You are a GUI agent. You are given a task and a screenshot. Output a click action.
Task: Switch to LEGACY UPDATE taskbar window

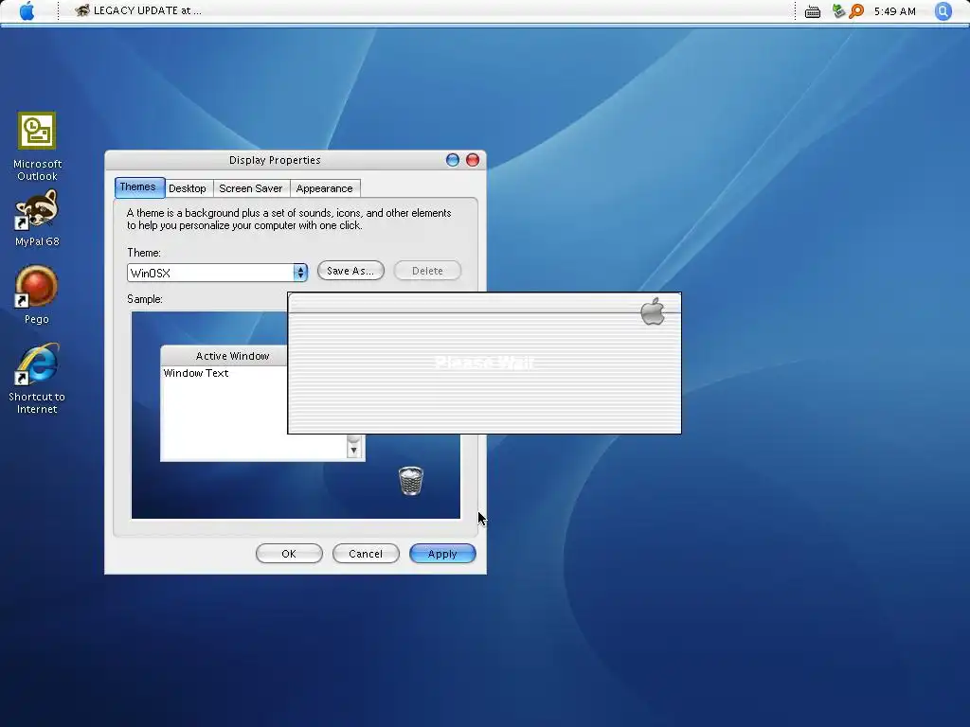pos(138,10)
